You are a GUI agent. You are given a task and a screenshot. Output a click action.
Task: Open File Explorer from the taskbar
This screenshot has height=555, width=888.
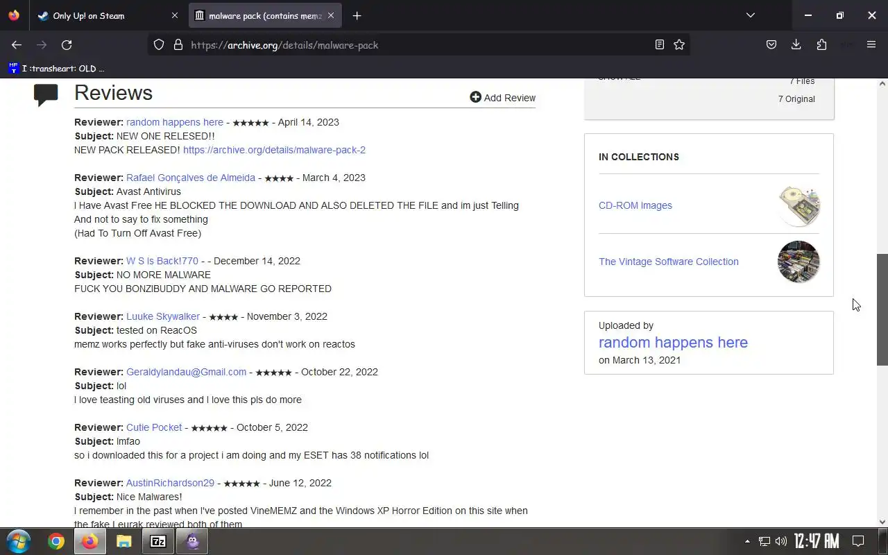pos(123,541)
